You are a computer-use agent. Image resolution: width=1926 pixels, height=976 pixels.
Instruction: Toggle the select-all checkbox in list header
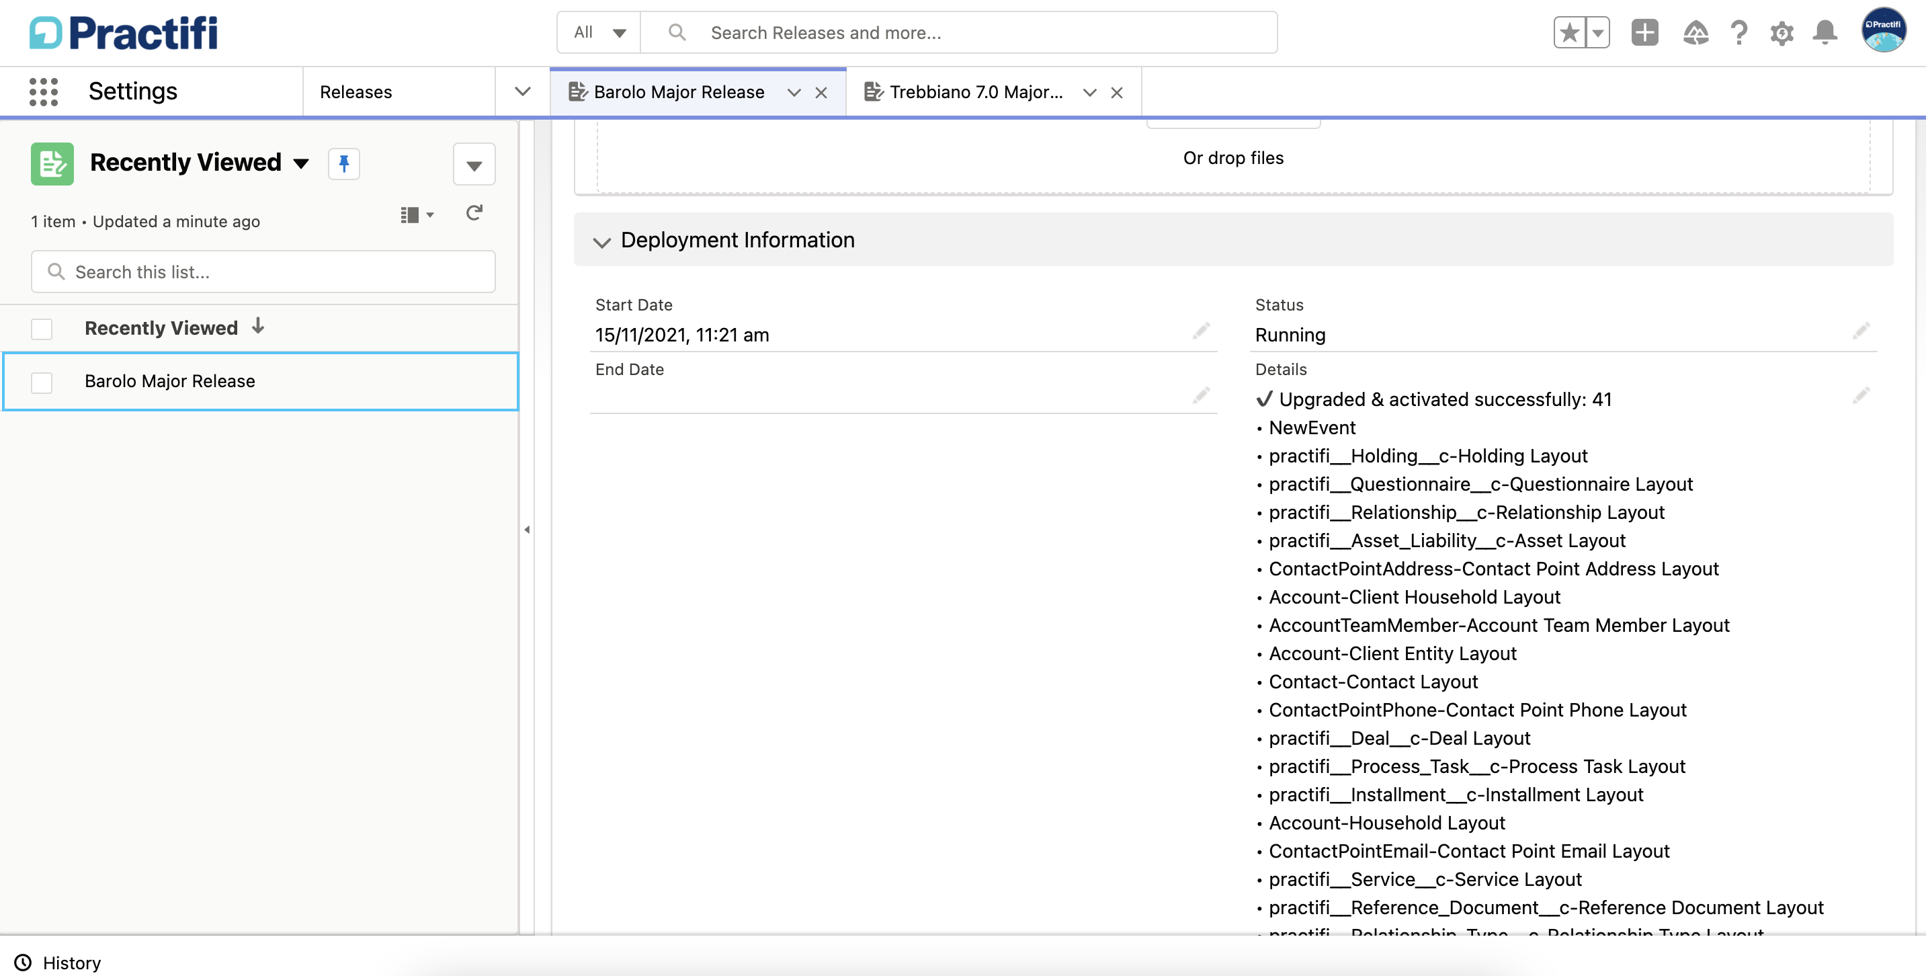click(x=42, y=329)
